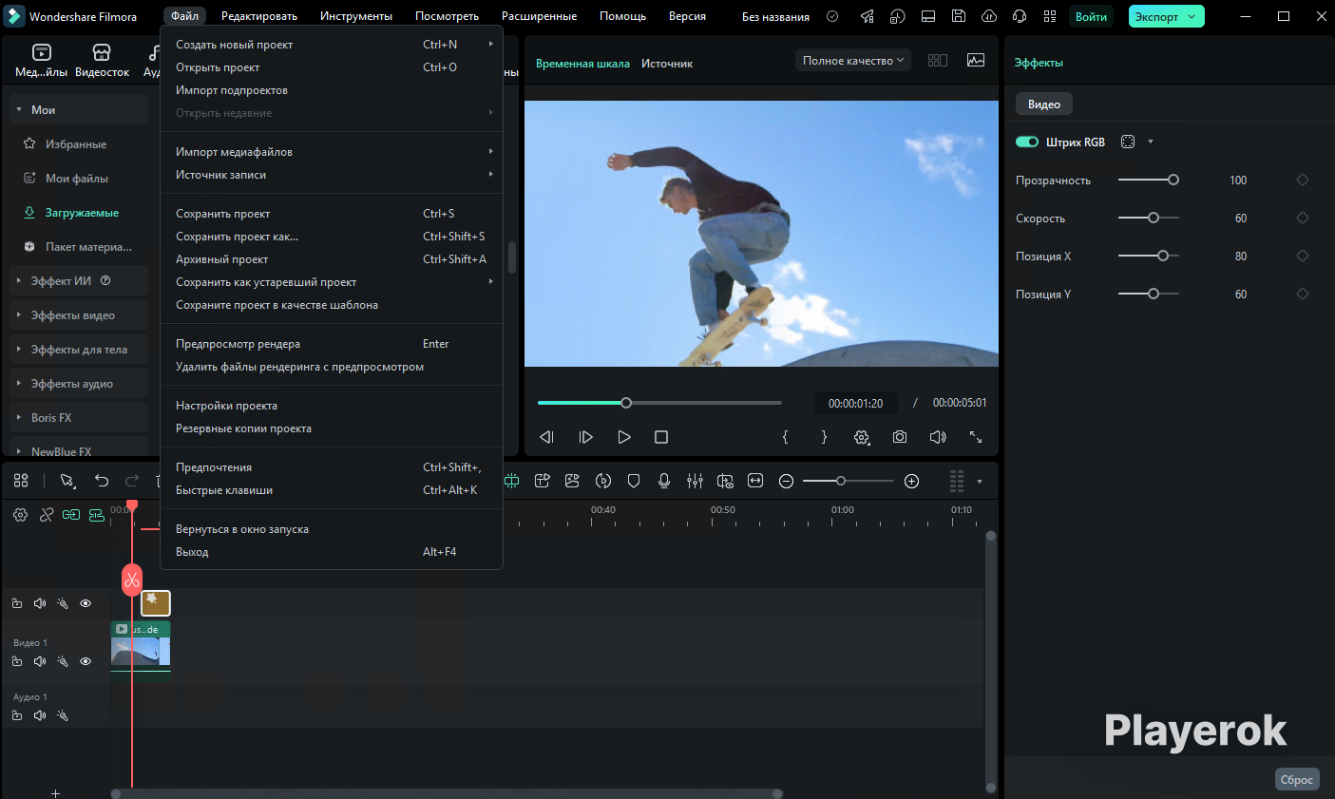Mute the Видео 1 track speaker

(40, 661)
